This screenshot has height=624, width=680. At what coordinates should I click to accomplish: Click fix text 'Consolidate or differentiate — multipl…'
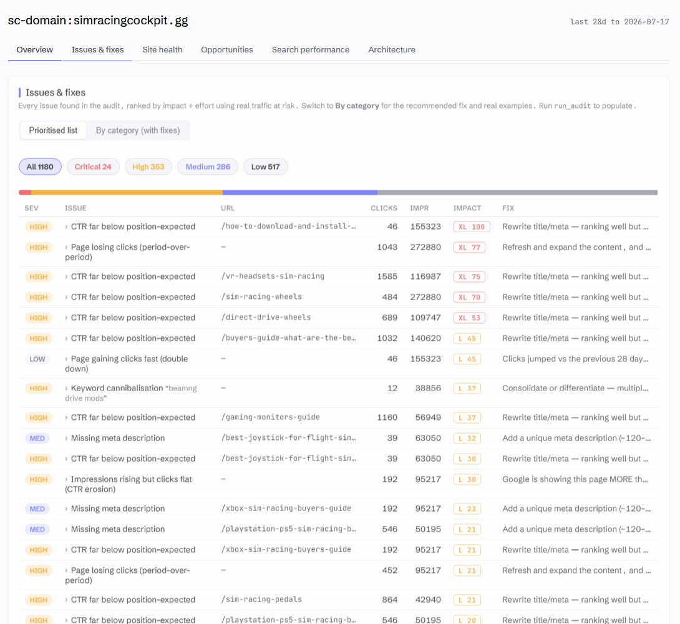point(575,388)
